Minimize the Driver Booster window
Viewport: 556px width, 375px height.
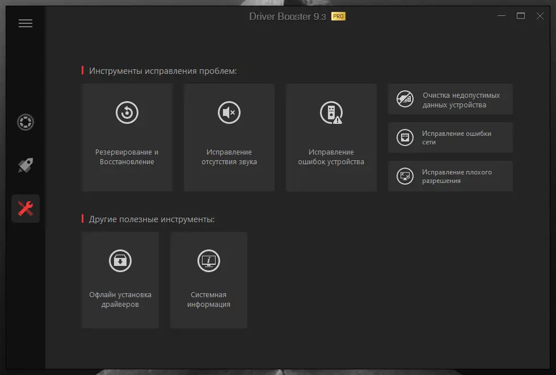coord(502,16)
